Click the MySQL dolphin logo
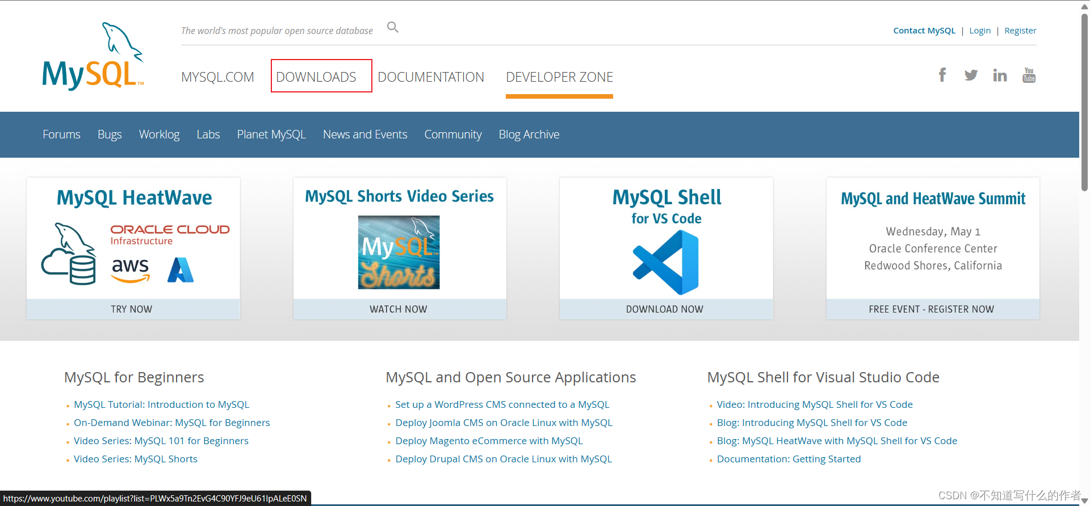This screenshot has height=506, width=1090. [93, 56]
